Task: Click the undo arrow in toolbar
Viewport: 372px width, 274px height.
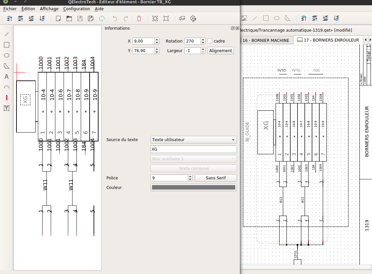Action: click(x=115, y=18)
